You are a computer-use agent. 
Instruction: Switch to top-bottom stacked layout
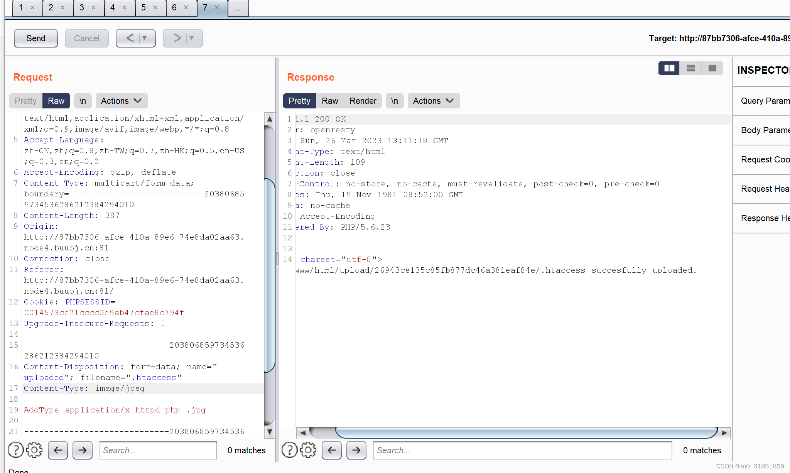click(690, 68)
